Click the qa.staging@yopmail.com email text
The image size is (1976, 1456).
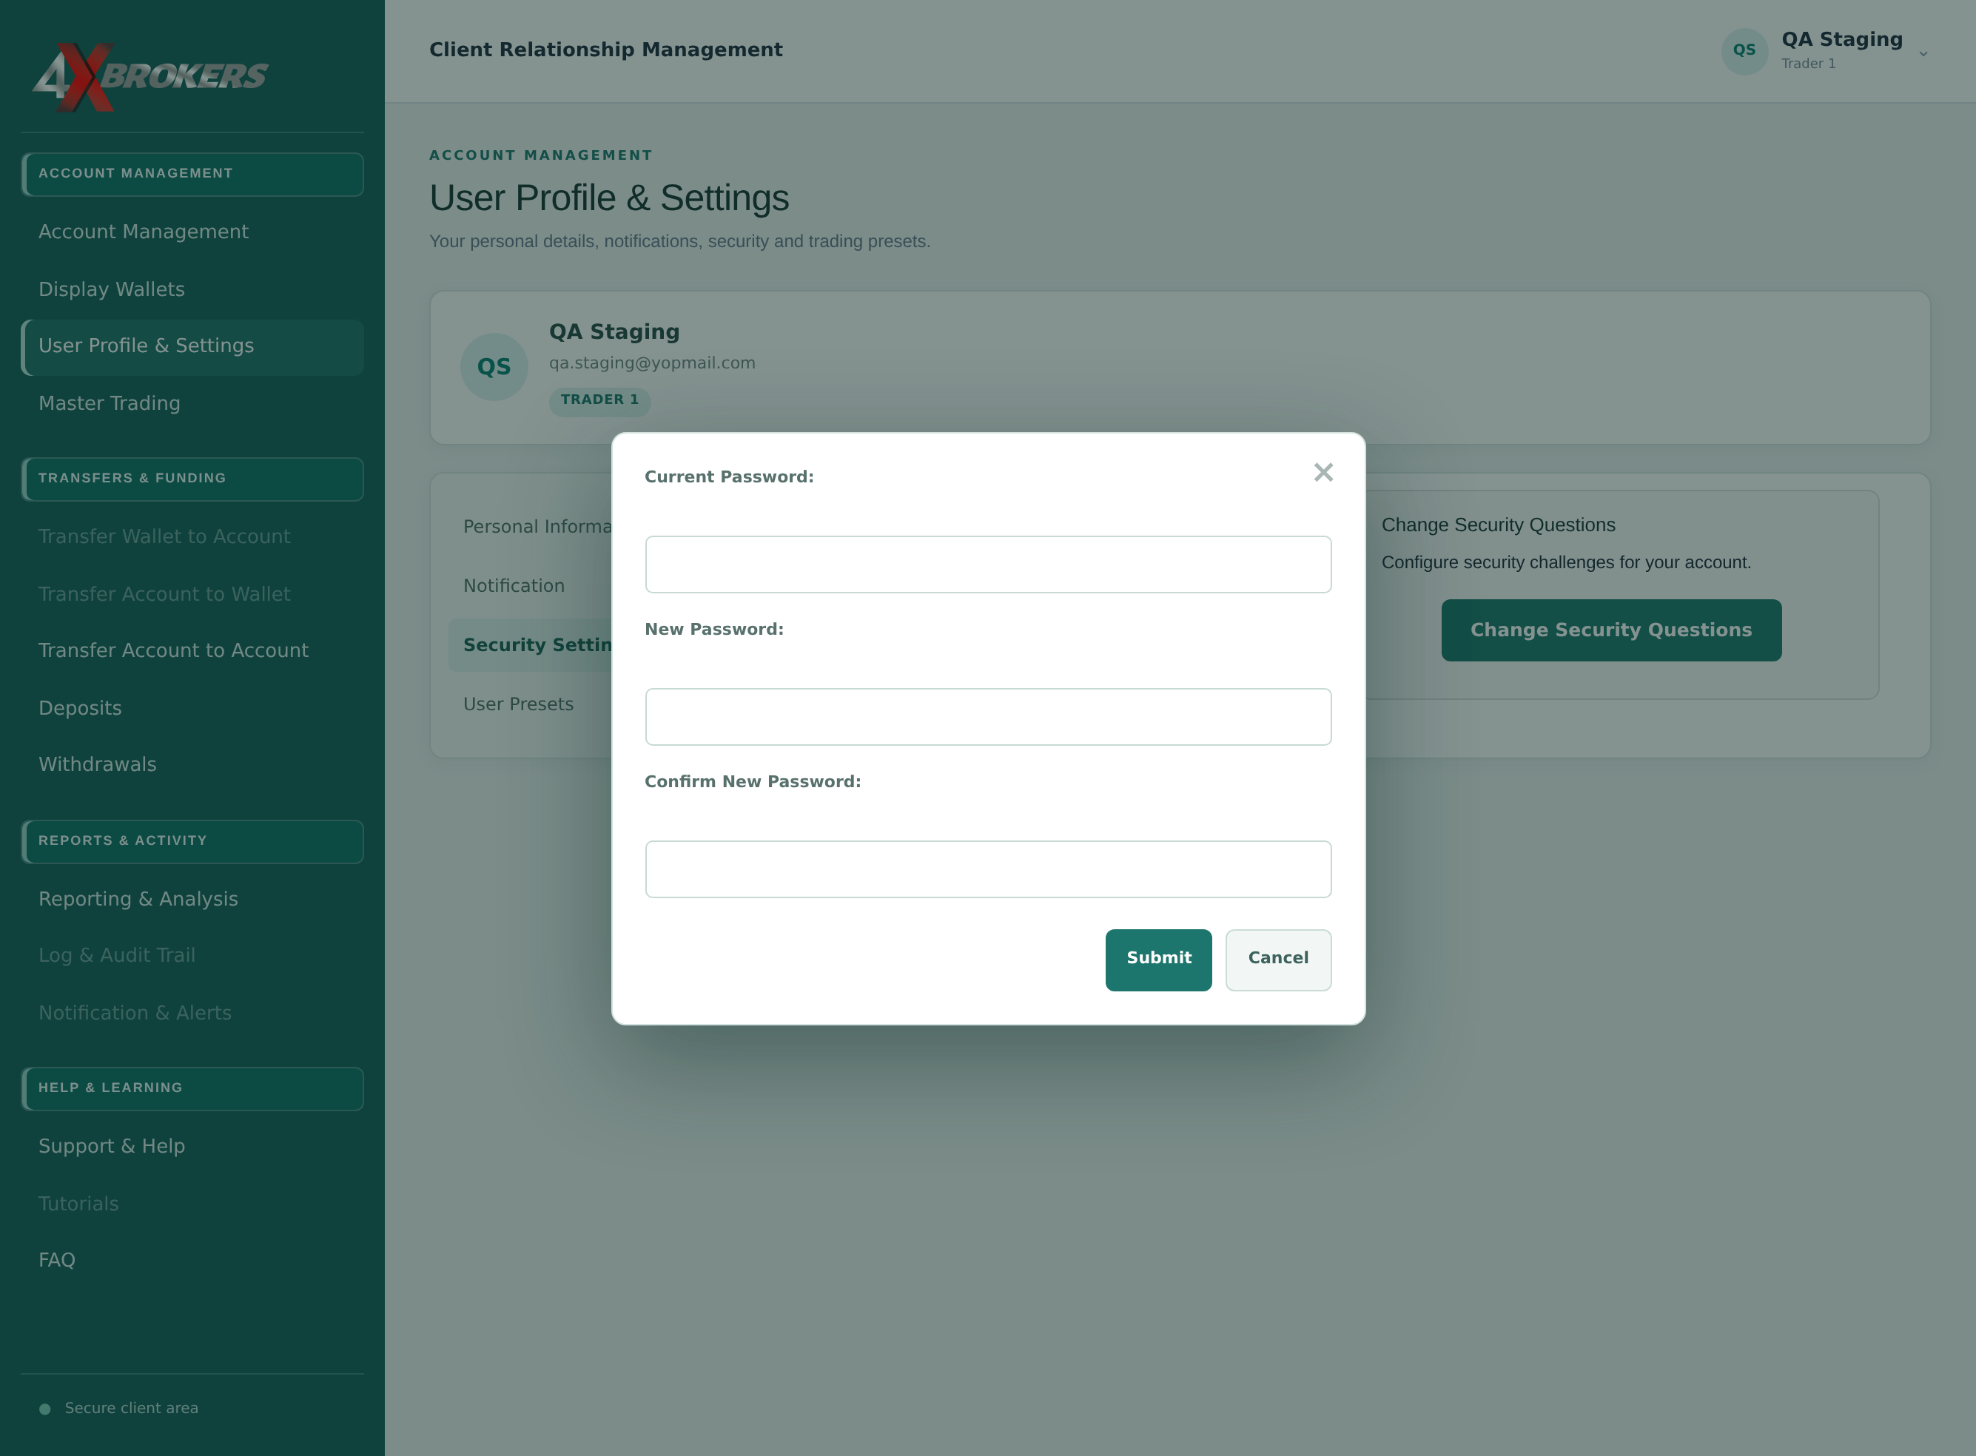[651, 363]
